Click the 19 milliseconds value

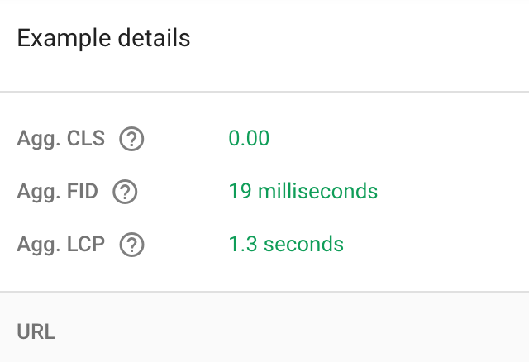coord(303,192)
